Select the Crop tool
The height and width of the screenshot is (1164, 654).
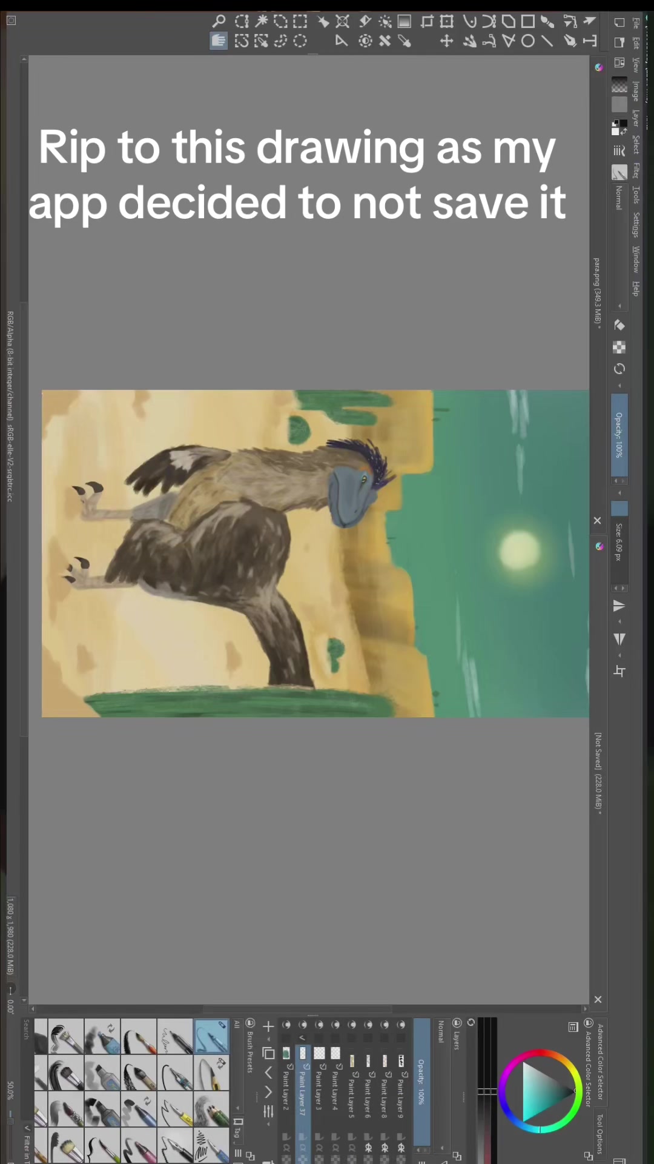(428, 21)
